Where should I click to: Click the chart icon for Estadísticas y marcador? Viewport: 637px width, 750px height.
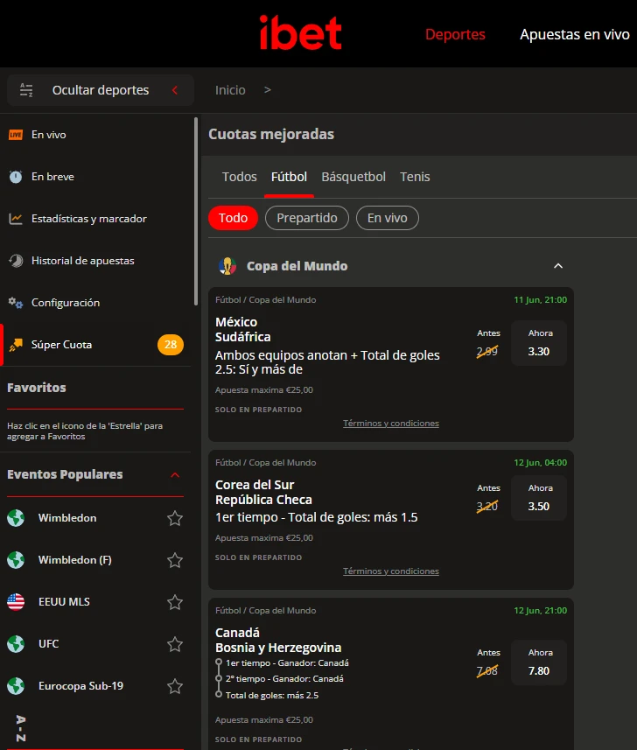(x=16, y=219)
